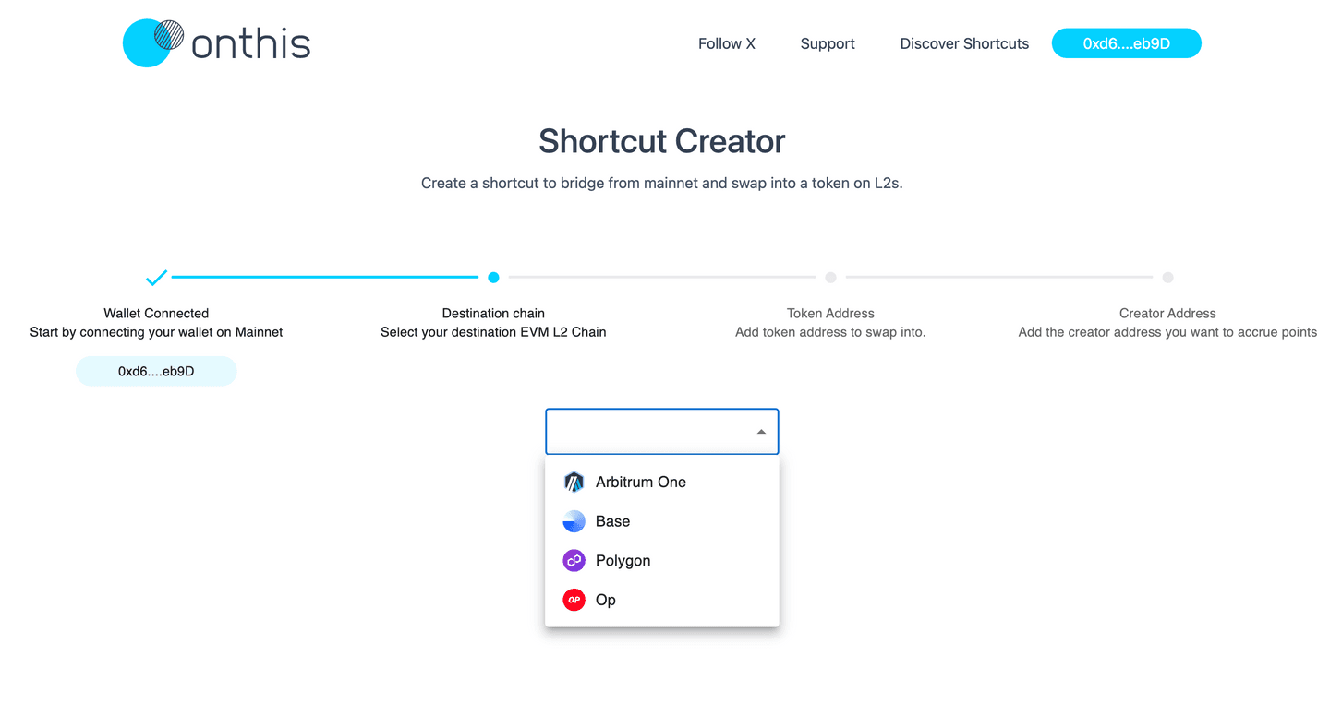This screenshot has width=1330, height=715.
Task: Open the Follow X link
Action: point(727,43)
